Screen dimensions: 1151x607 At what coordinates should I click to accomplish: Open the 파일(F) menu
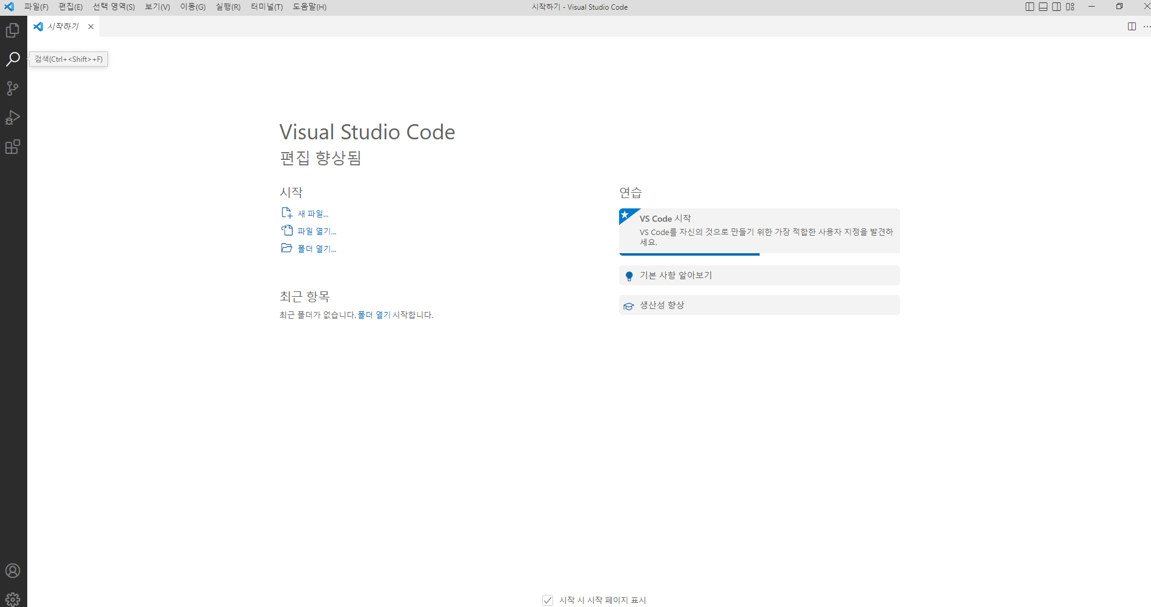click(36, 7)
